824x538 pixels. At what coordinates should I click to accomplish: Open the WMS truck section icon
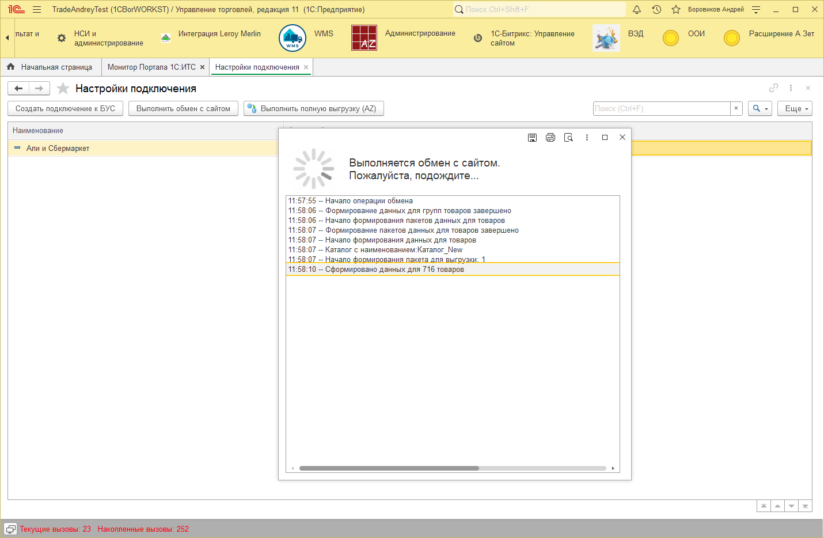point(293,38)
